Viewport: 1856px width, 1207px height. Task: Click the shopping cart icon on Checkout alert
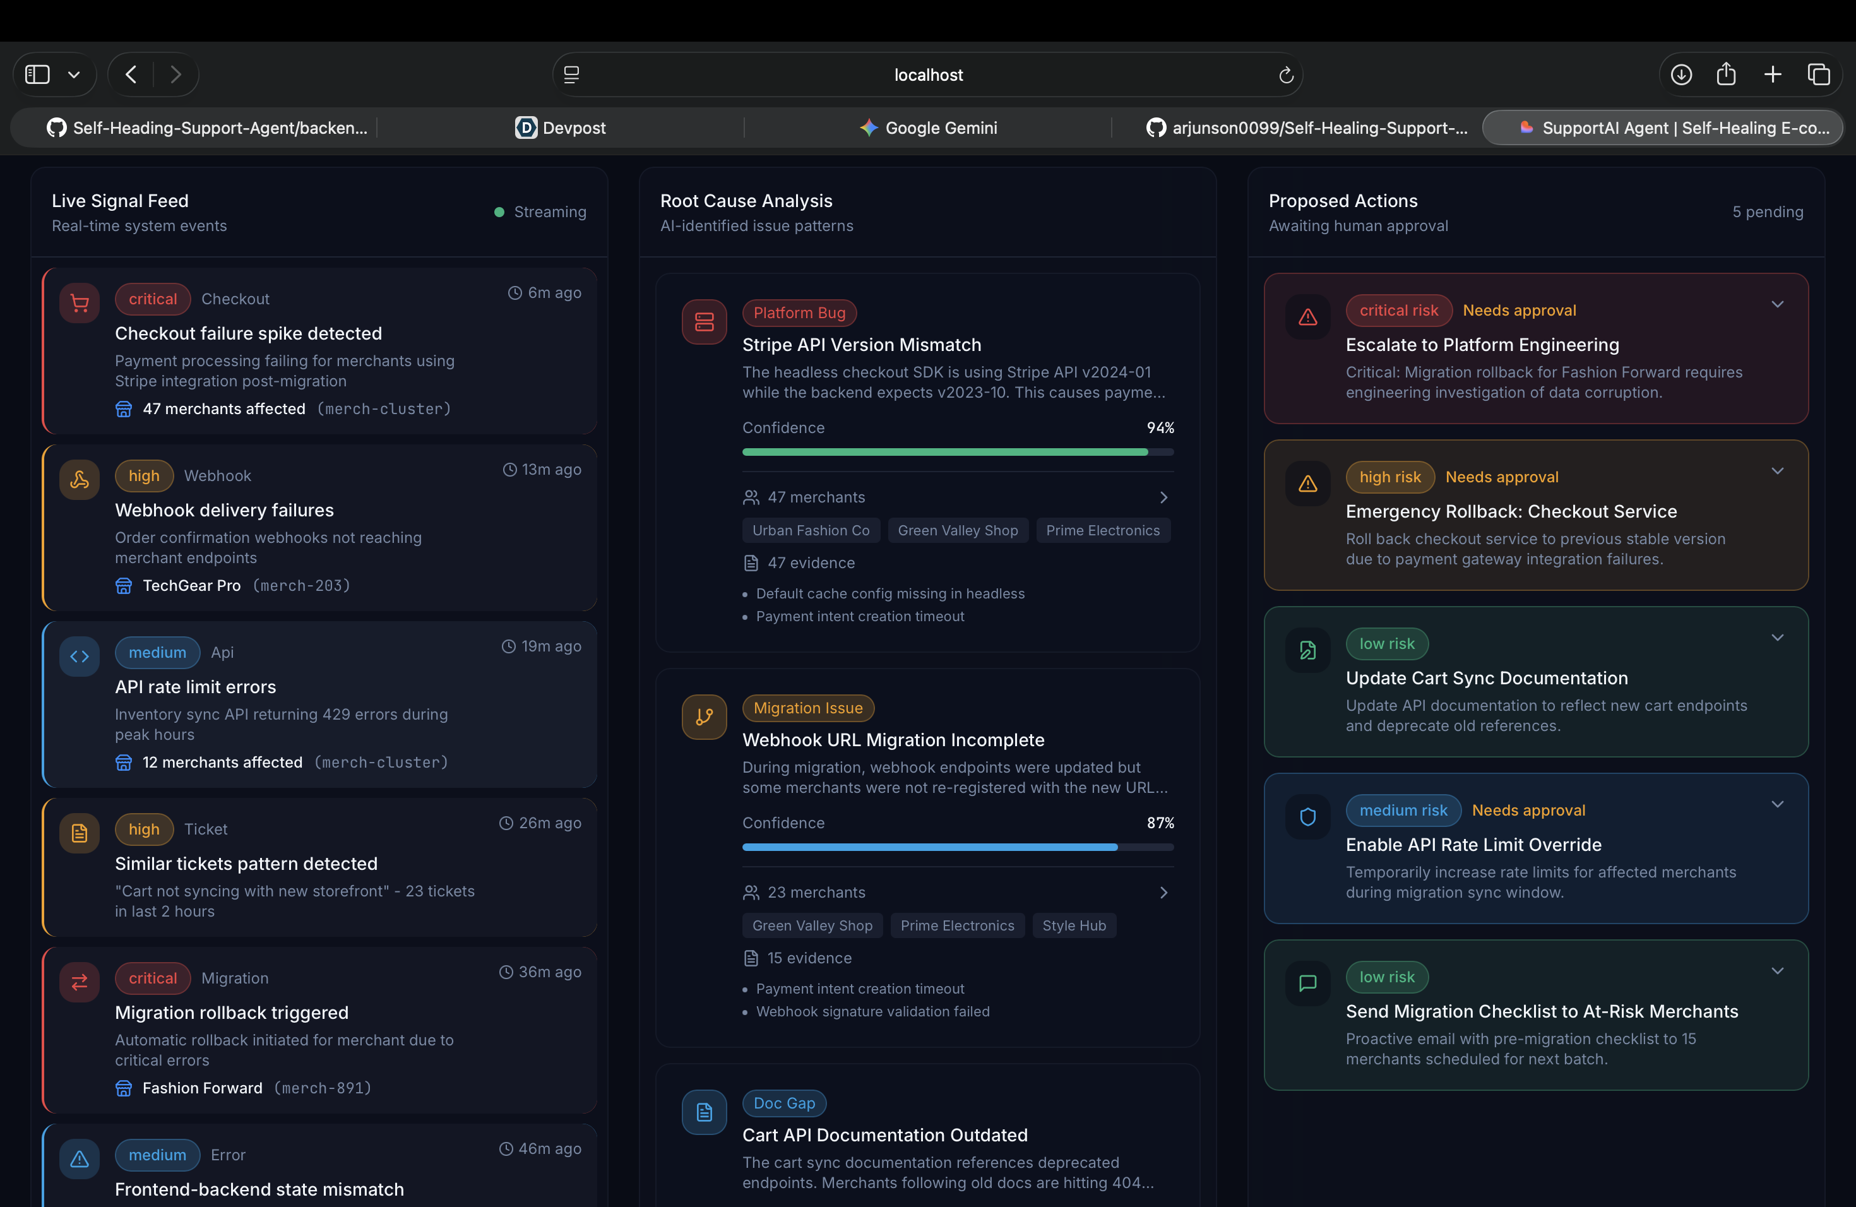point(80,302)
